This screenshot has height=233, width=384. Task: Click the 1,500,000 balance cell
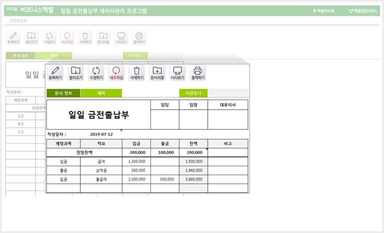(193, 161)
